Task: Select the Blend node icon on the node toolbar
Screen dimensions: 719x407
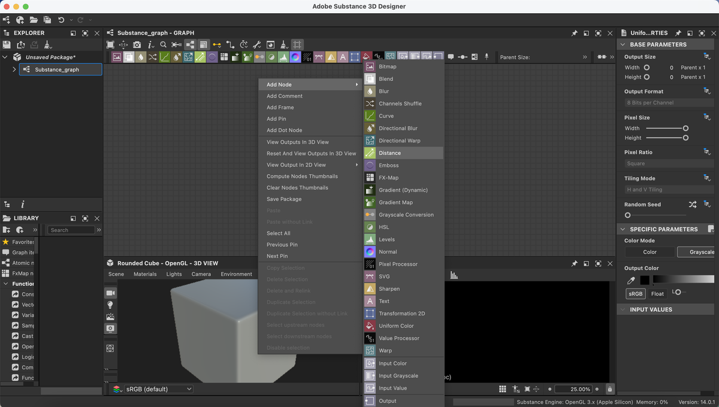Action: tap(129, 56)
